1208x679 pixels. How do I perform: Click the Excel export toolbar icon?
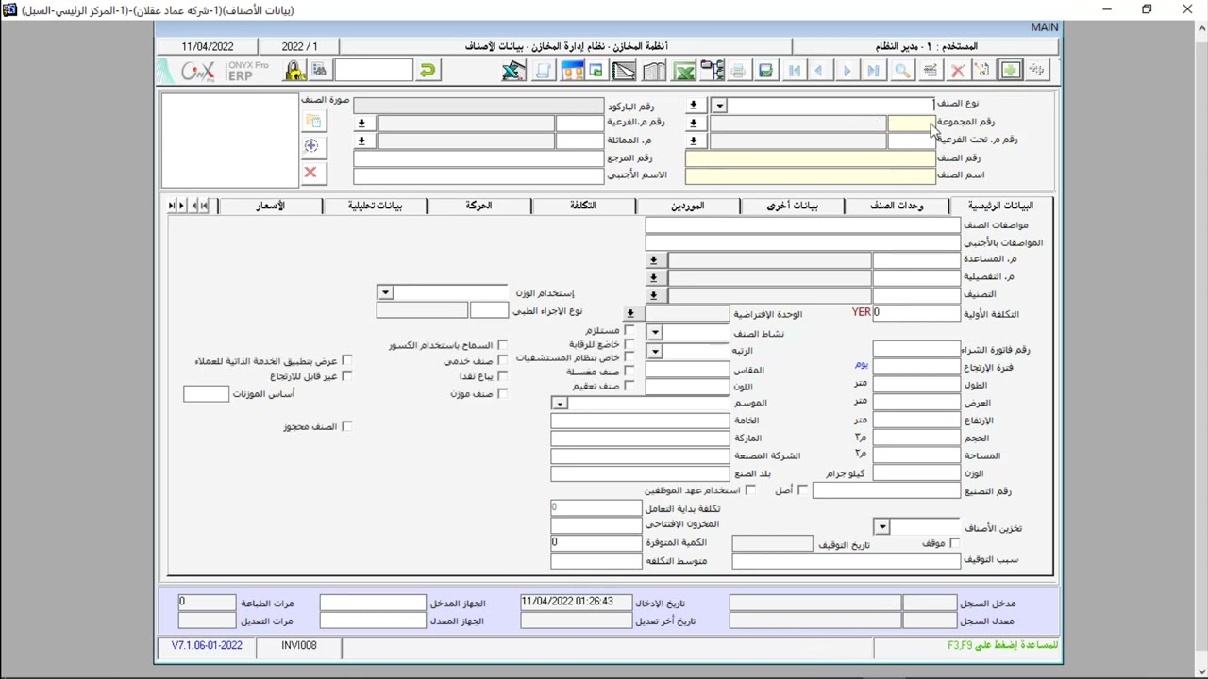(685, 71)
